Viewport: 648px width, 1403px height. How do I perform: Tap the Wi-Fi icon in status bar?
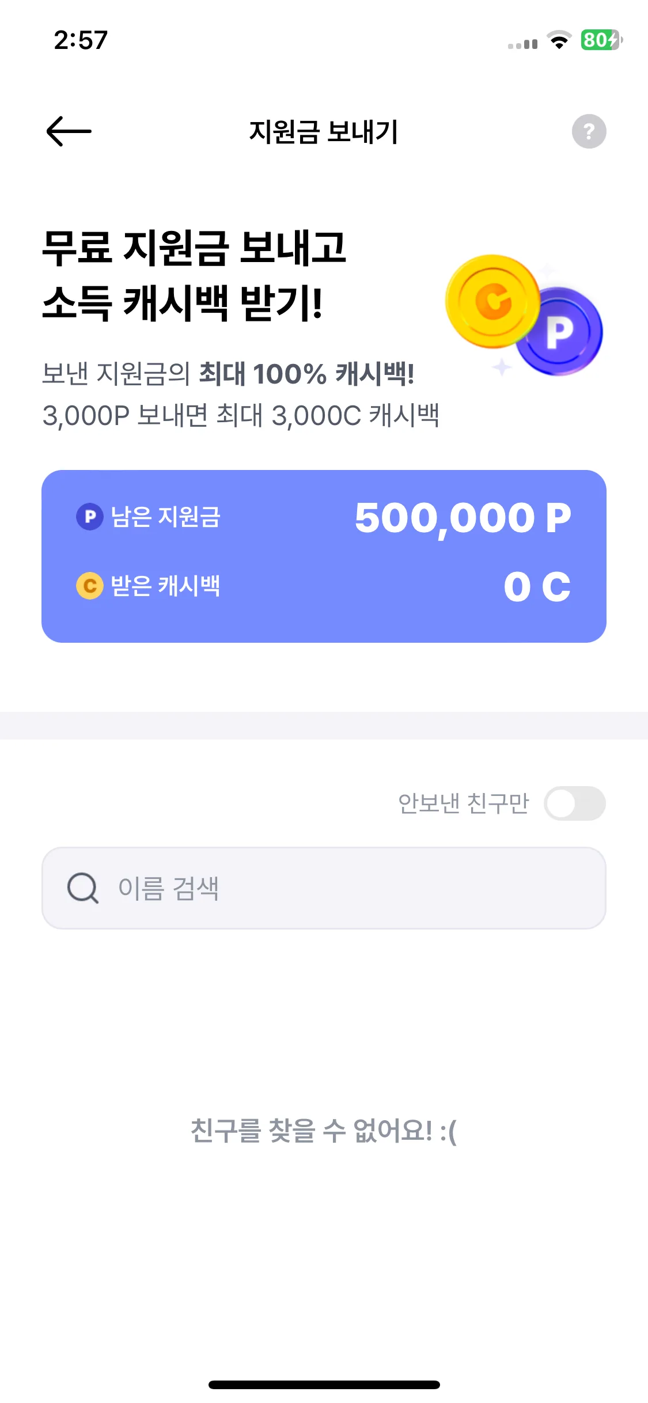559,40
